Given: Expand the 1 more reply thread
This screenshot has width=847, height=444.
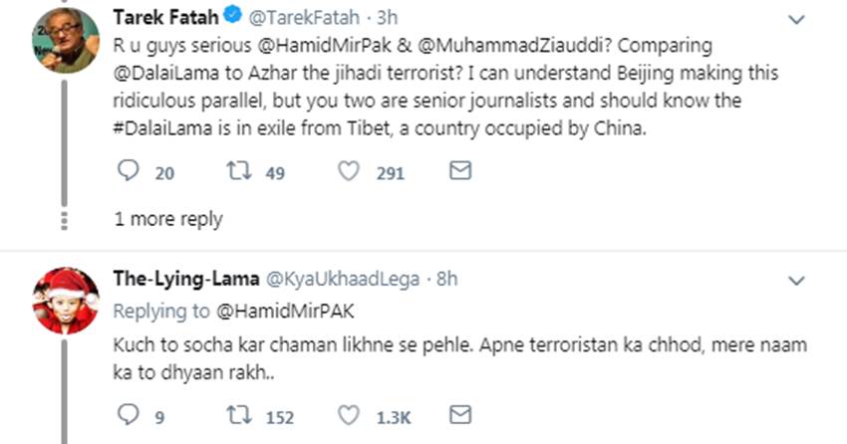Looking at the screenshot, I should click(168, 219).
